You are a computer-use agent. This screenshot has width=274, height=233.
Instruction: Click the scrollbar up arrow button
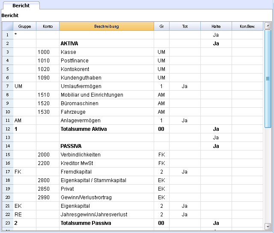click(268, 26)
